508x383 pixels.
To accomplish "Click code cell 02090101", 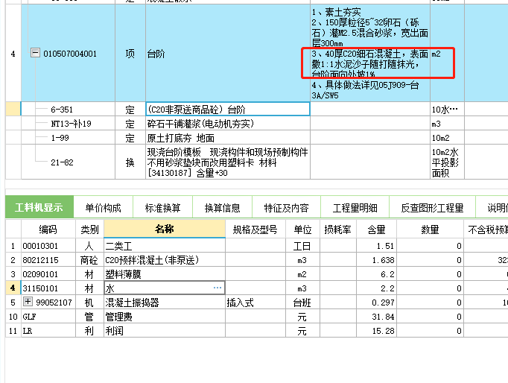I will click(x=48, y=274).
